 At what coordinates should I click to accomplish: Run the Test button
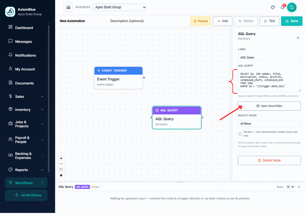[270, 21]
